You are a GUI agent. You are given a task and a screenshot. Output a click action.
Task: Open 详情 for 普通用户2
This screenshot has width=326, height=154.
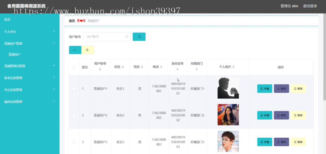pos(265,115)
